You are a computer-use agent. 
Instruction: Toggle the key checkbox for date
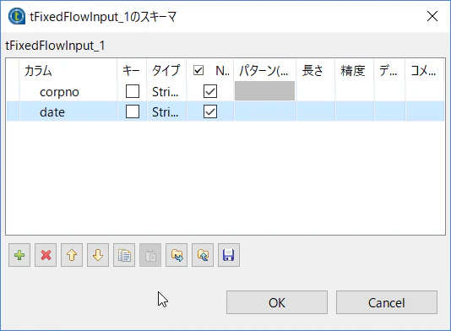tap(133, 111)
